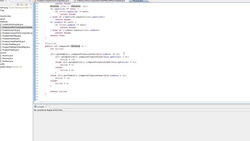Select PruebasCompareToVsComparator.java in the tree
This screenshot has height=141, width=250.
[x=17, y=33]
